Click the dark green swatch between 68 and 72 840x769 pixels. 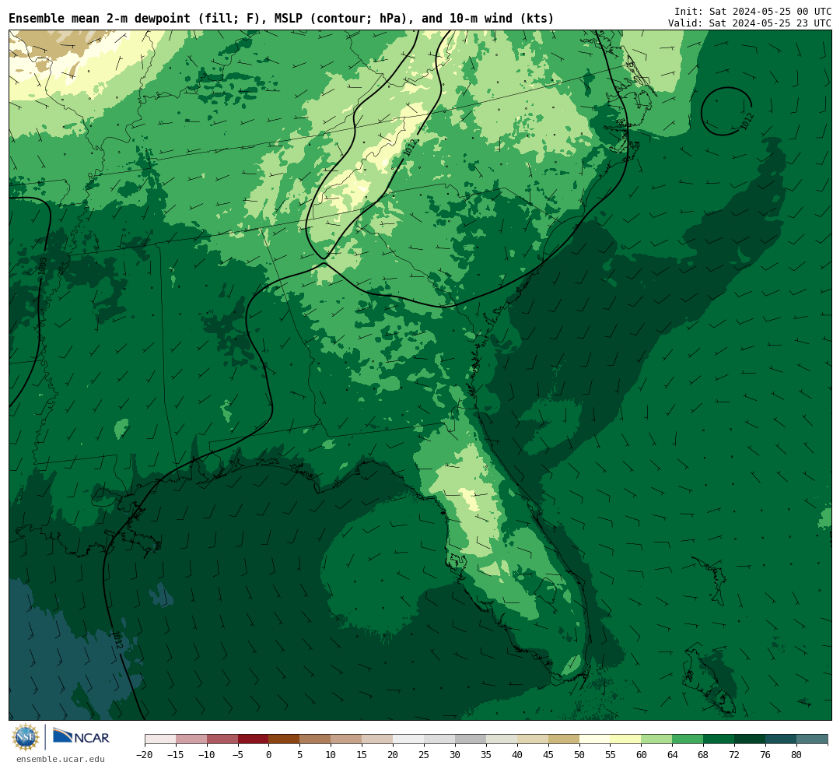(719, 739)
